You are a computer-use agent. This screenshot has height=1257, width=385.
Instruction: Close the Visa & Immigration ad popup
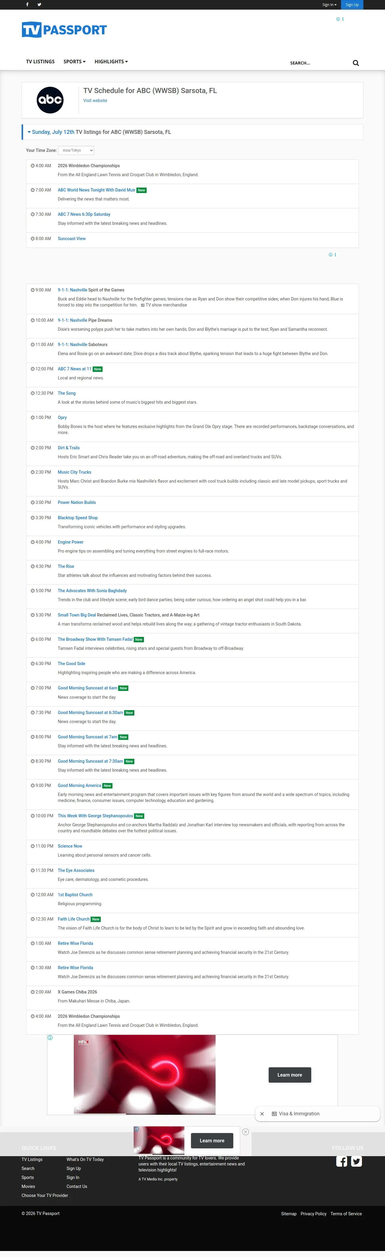click(262, 1114)
